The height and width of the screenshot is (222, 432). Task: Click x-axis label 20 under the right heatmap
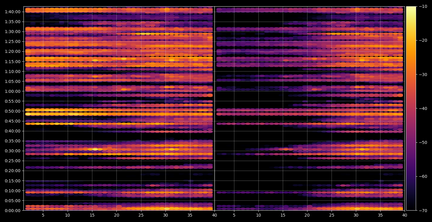[x=307, y=215]
